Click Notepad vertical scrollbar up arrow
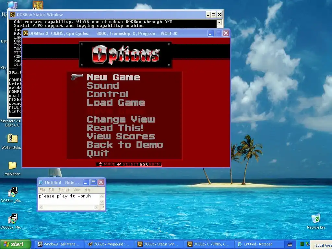Image resolution: width=332 pixels, height=249 pixels. click(x=101, y=196)
